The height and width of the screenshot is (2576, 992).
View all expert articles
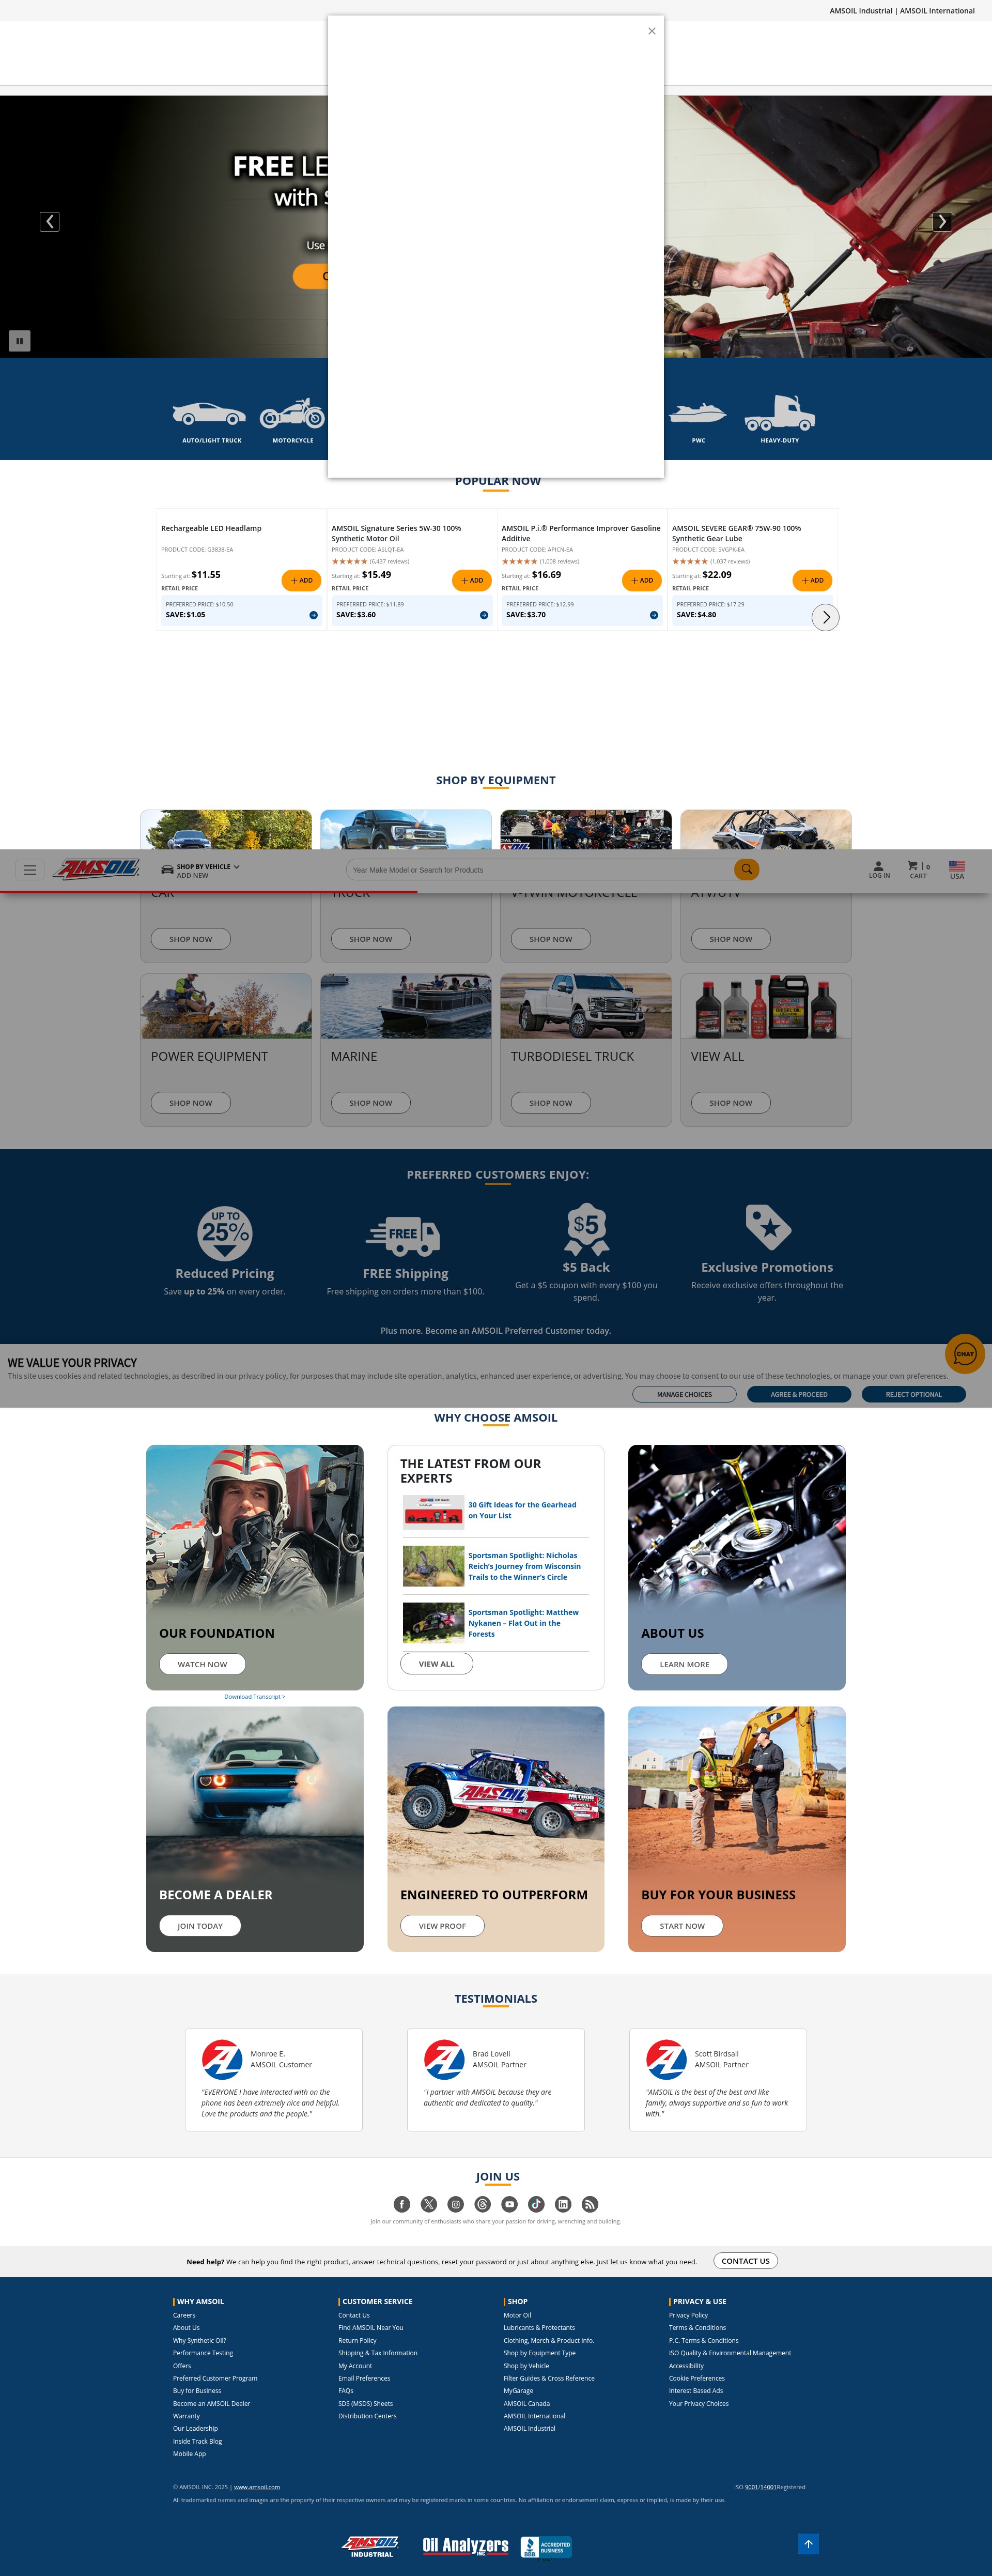pos(437,1664)
